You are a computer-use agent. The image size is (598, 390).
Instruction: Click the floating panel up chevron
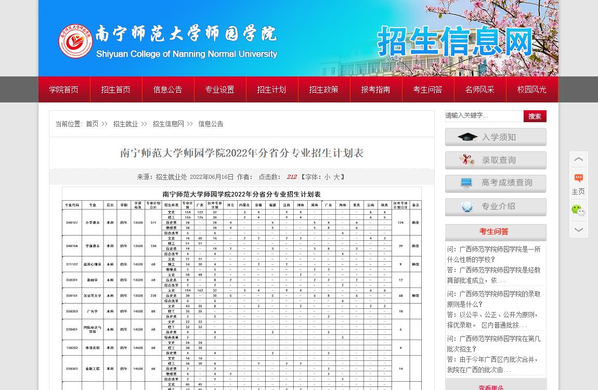[x=579, y=159]
